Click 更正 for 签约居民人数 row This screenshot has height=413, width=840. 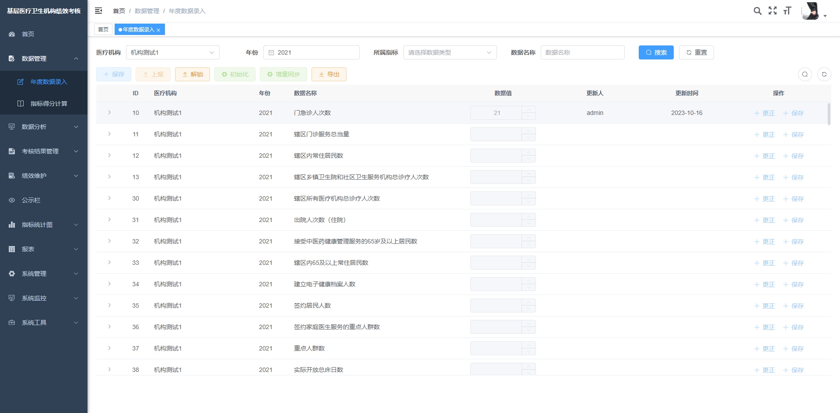pyautogui.click(x=764, y=306)
